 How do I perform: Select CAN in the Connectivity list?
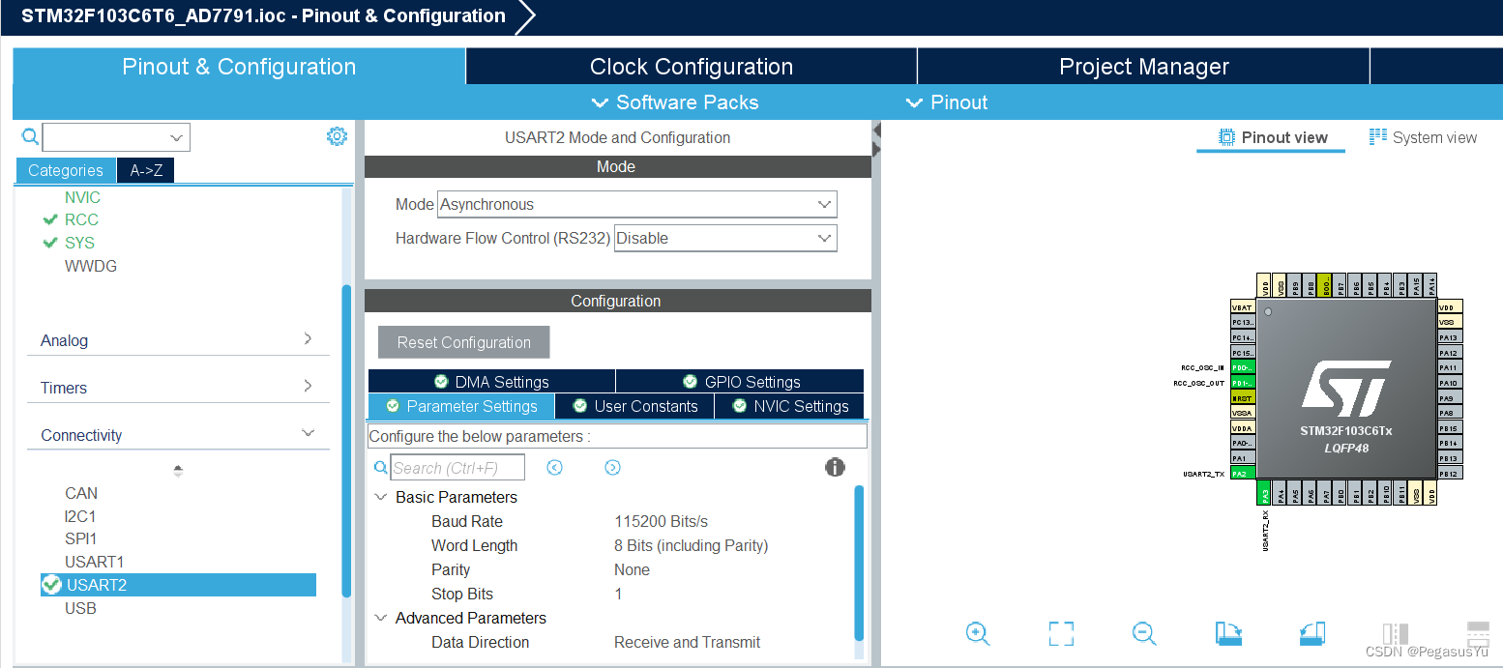pos(81,493)
